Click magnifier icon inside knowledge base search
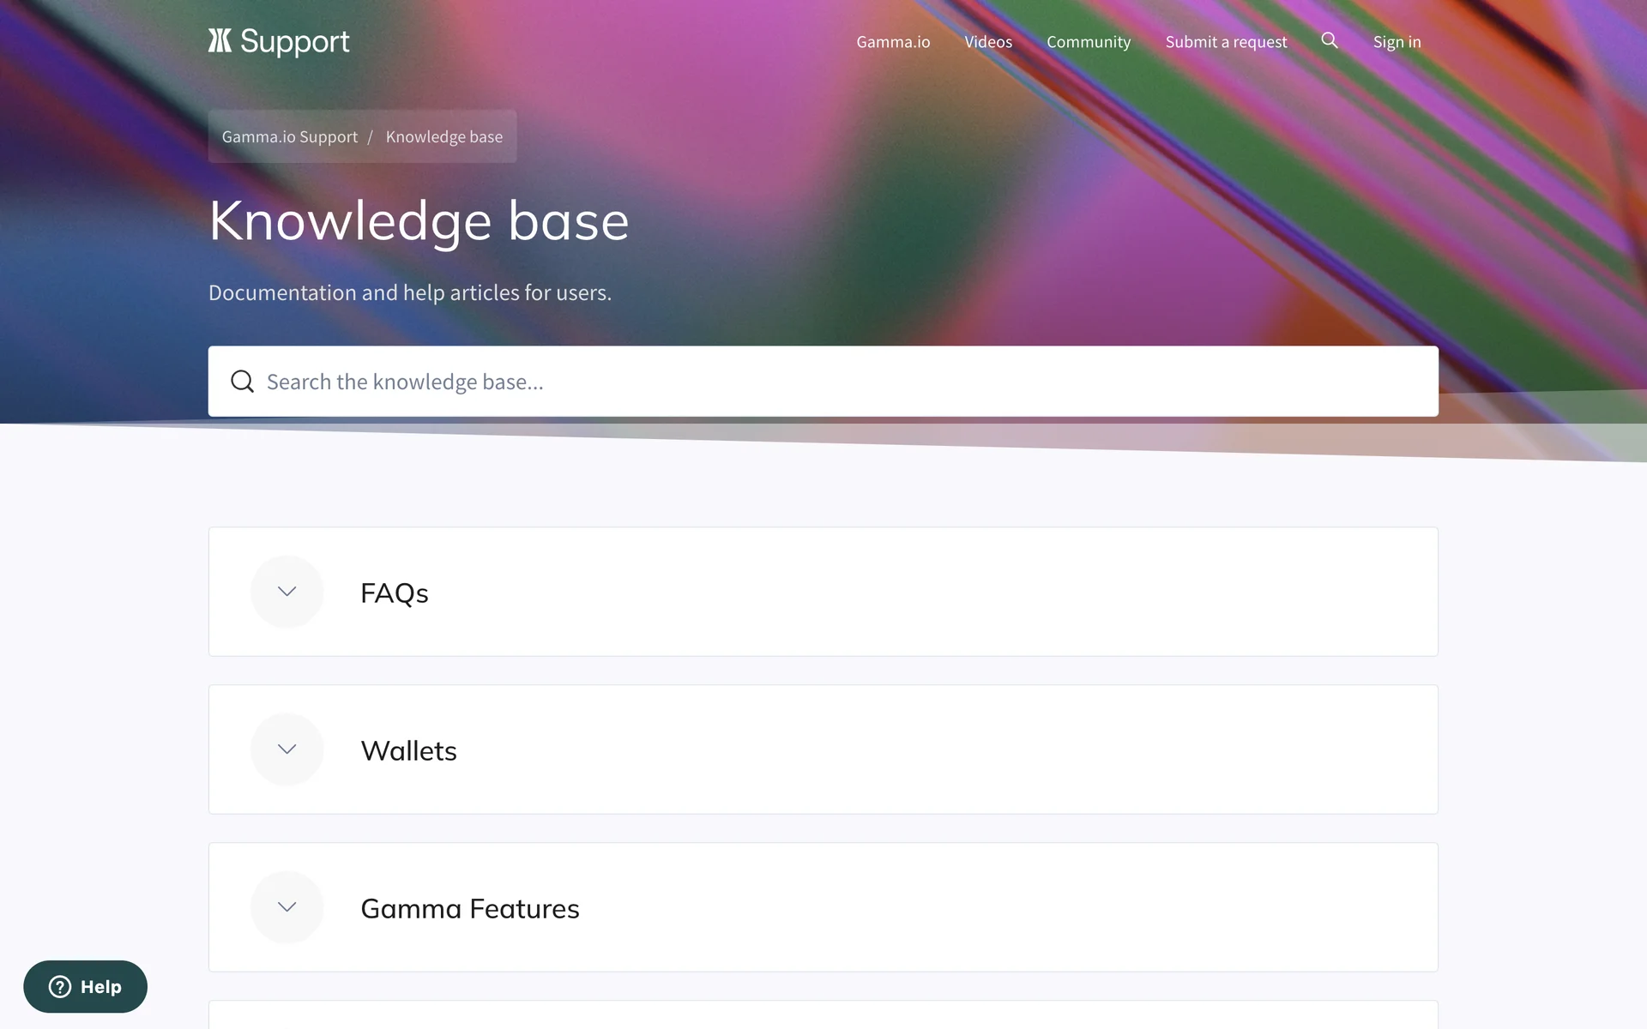The image size is (1647, 1029). (243, 382)
